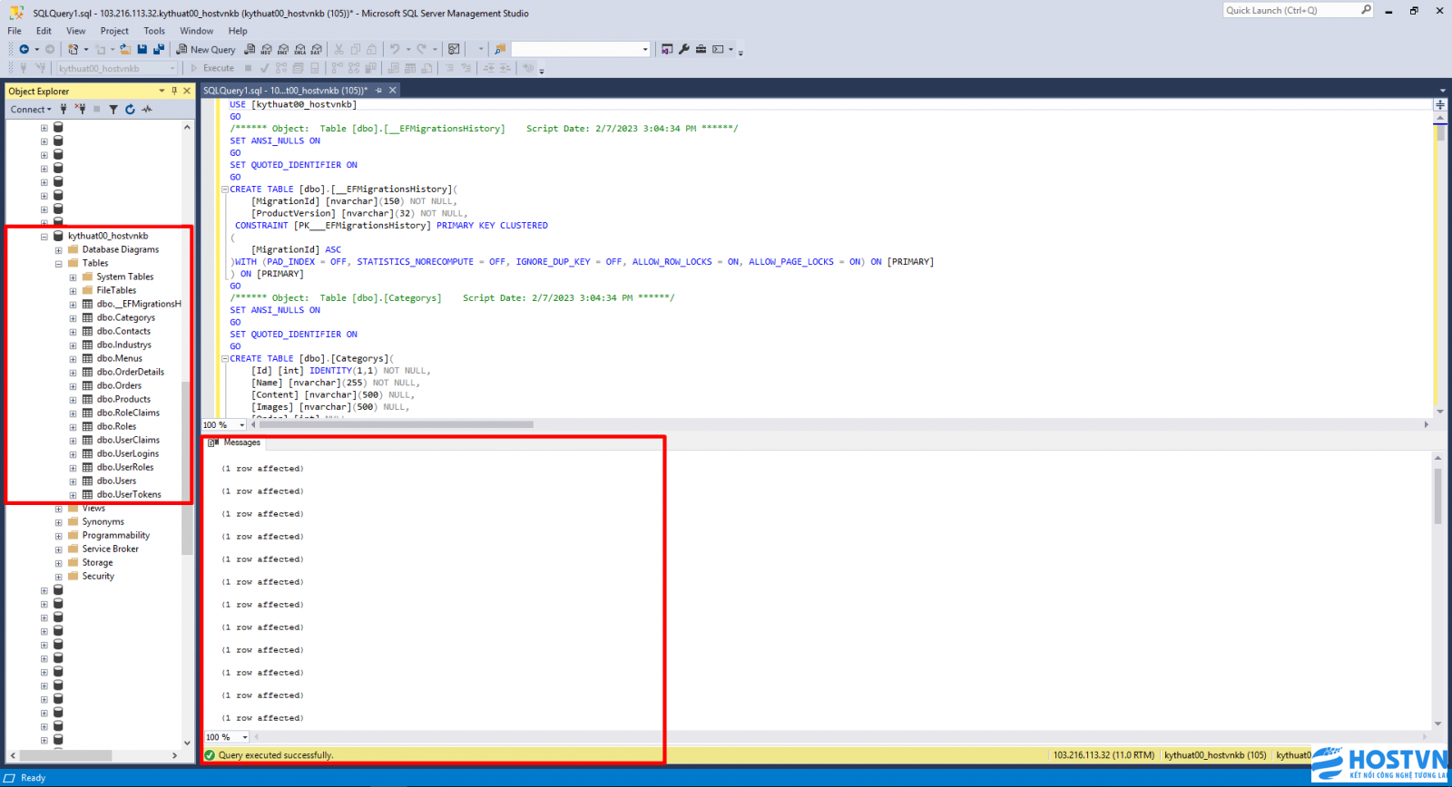Viewport: 1452px width, 787px height.
Task: Open the Tools menu
Action: point(154,31)
